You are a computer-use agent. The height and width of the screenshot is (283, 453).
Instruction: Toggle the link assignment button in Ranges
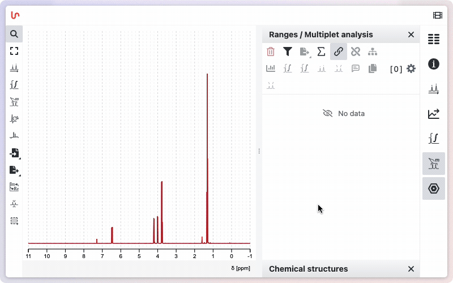[x=338, y=52]
